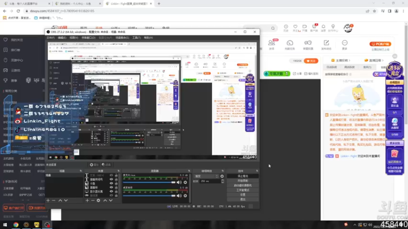Expand the Audio Mixer dock options icon
The image size is (408, 229).
point(189,171)
